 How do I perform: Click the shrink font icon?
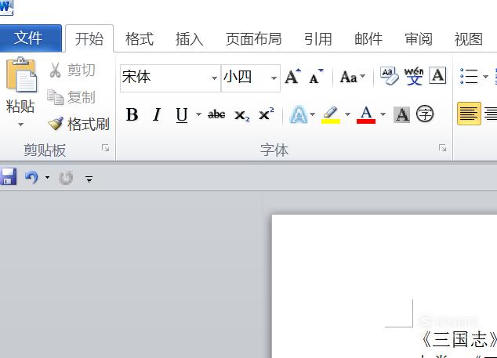(317, 77)
